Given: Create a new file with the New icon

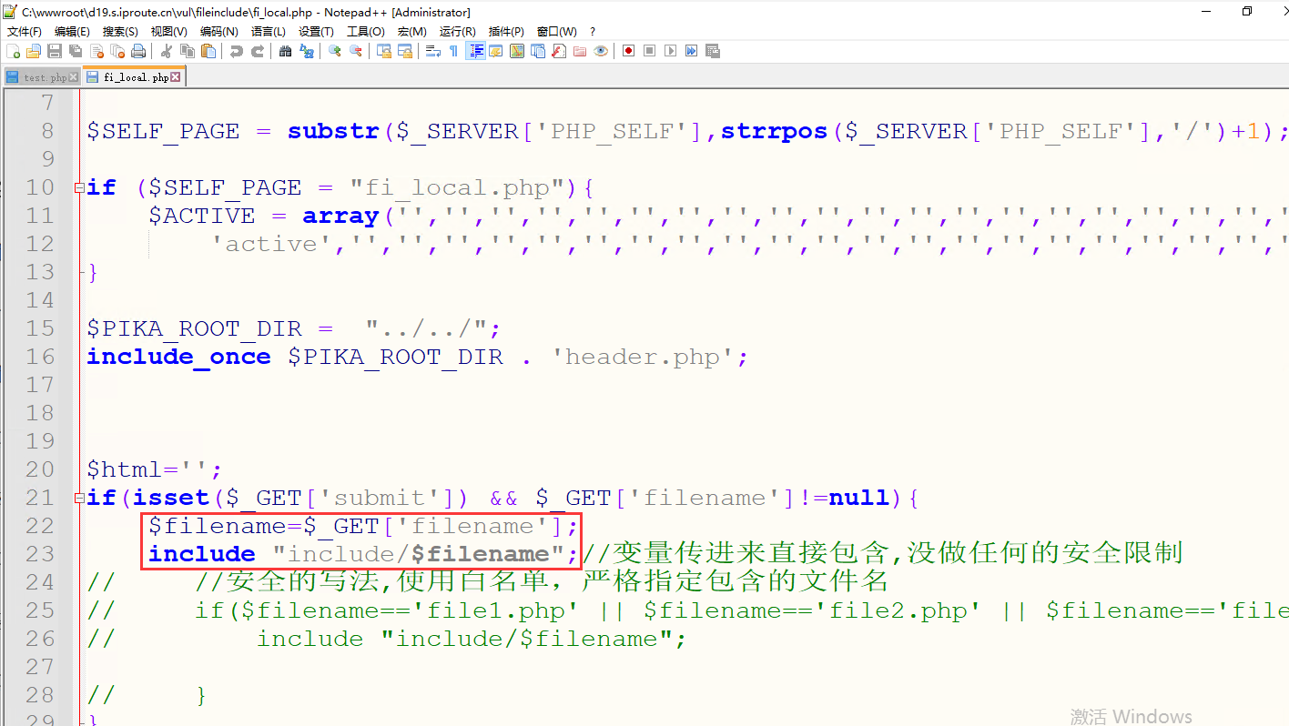Looking at the screenshot, I should point(13,51).
